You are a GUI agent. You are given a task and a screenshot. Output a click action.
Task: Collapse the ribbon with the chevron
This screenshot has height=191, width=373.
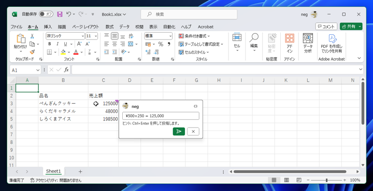click(x=359, y=58)
